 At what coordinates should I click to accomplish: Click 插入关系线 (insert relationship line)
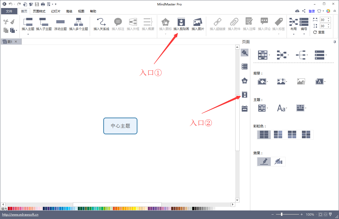101,25
